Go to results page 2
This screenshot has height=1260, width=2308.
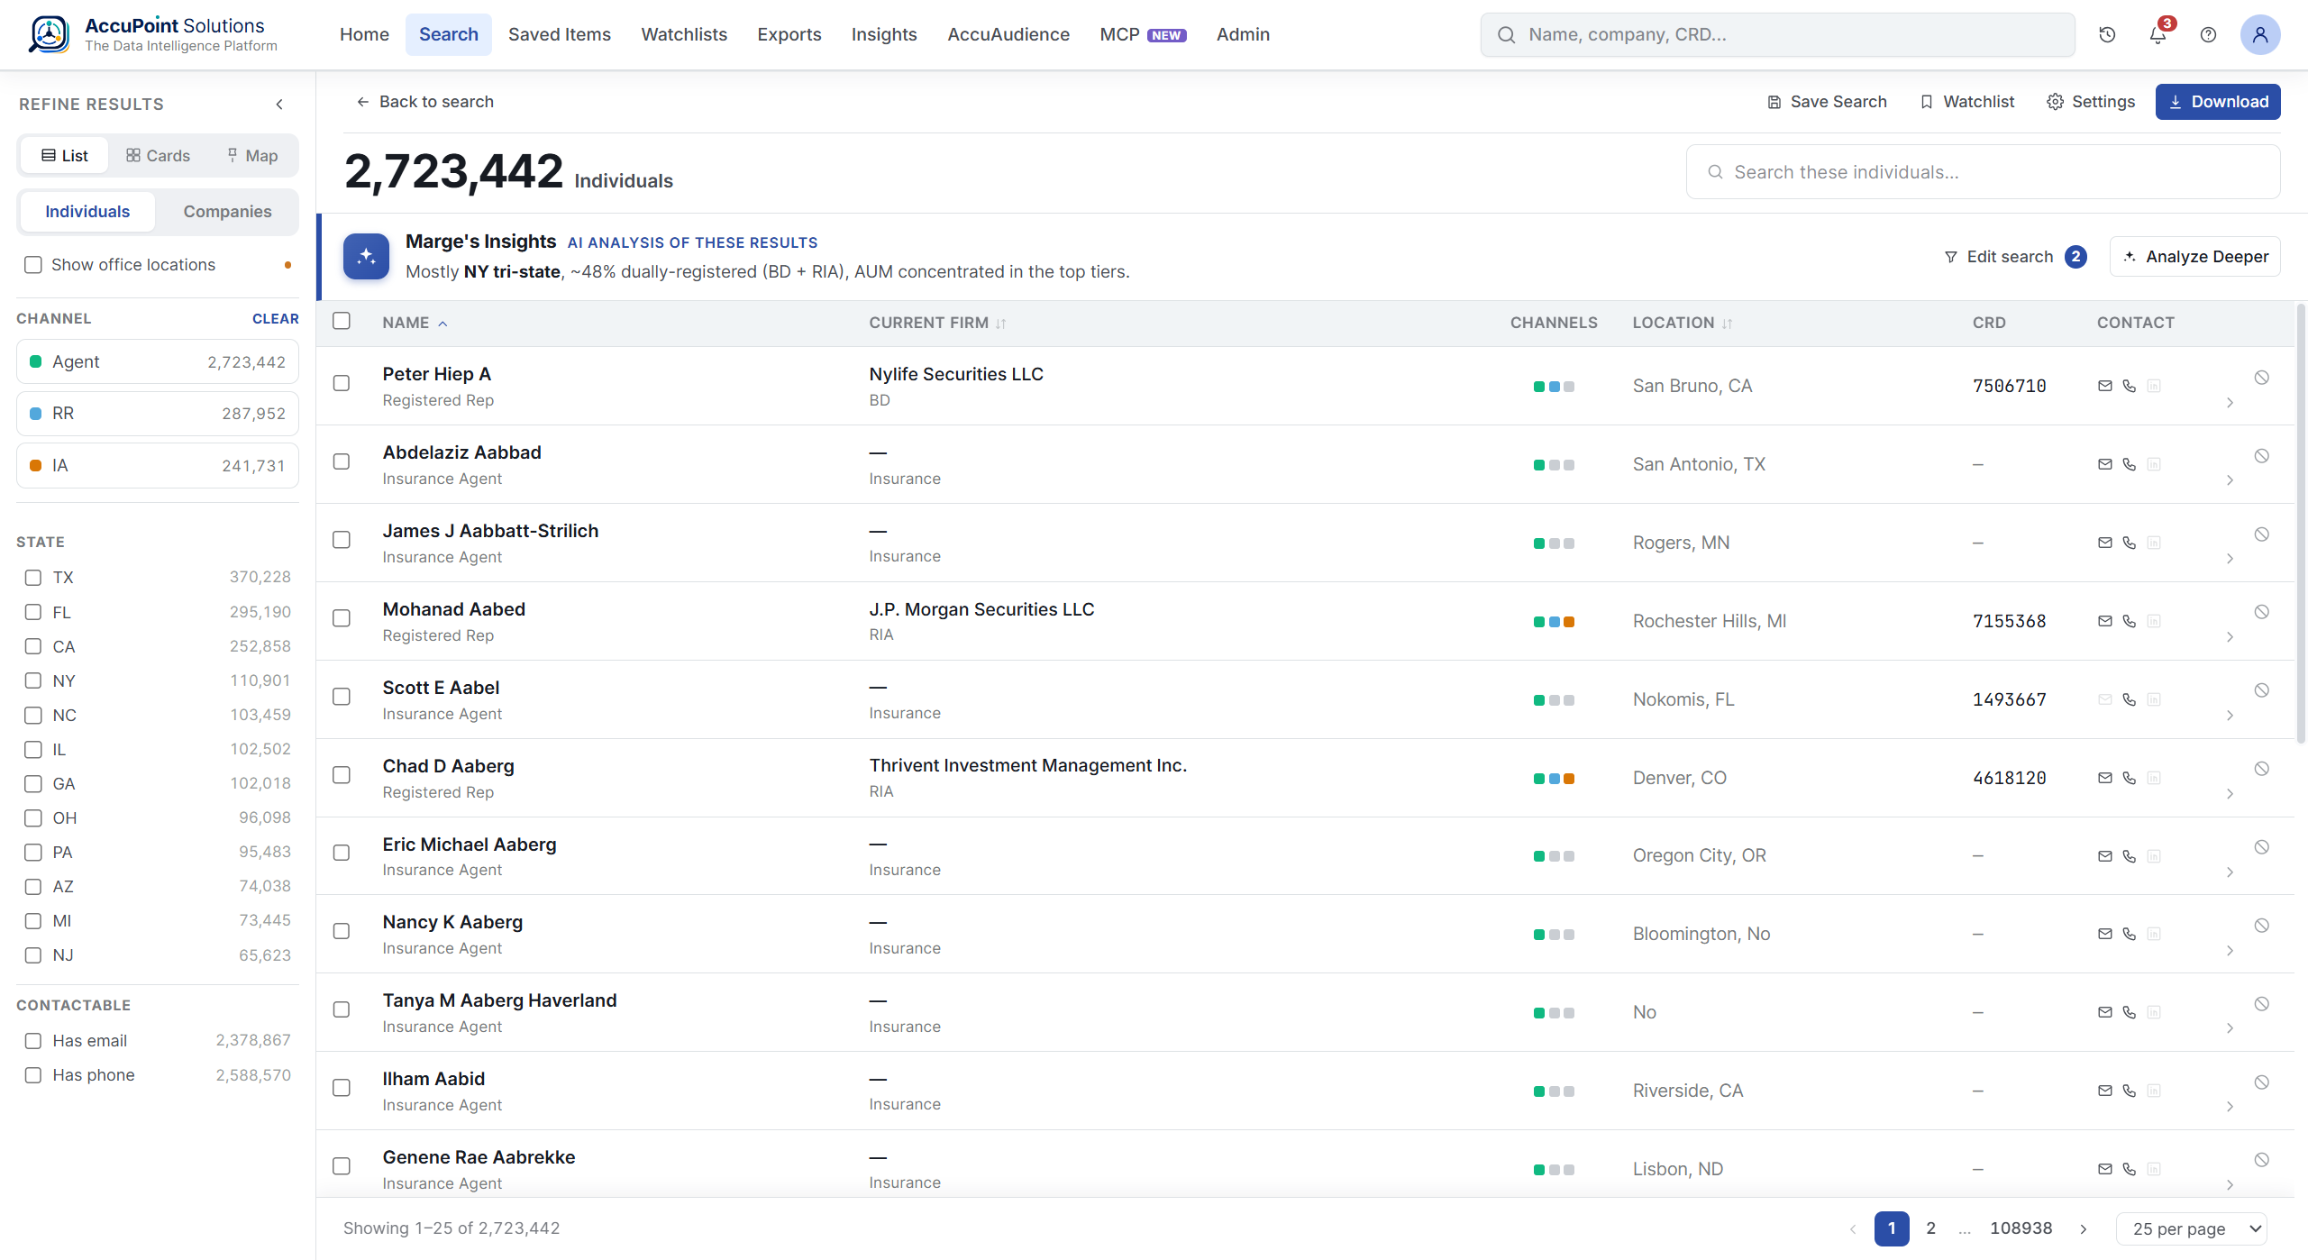click(x=1931, y=1228)
